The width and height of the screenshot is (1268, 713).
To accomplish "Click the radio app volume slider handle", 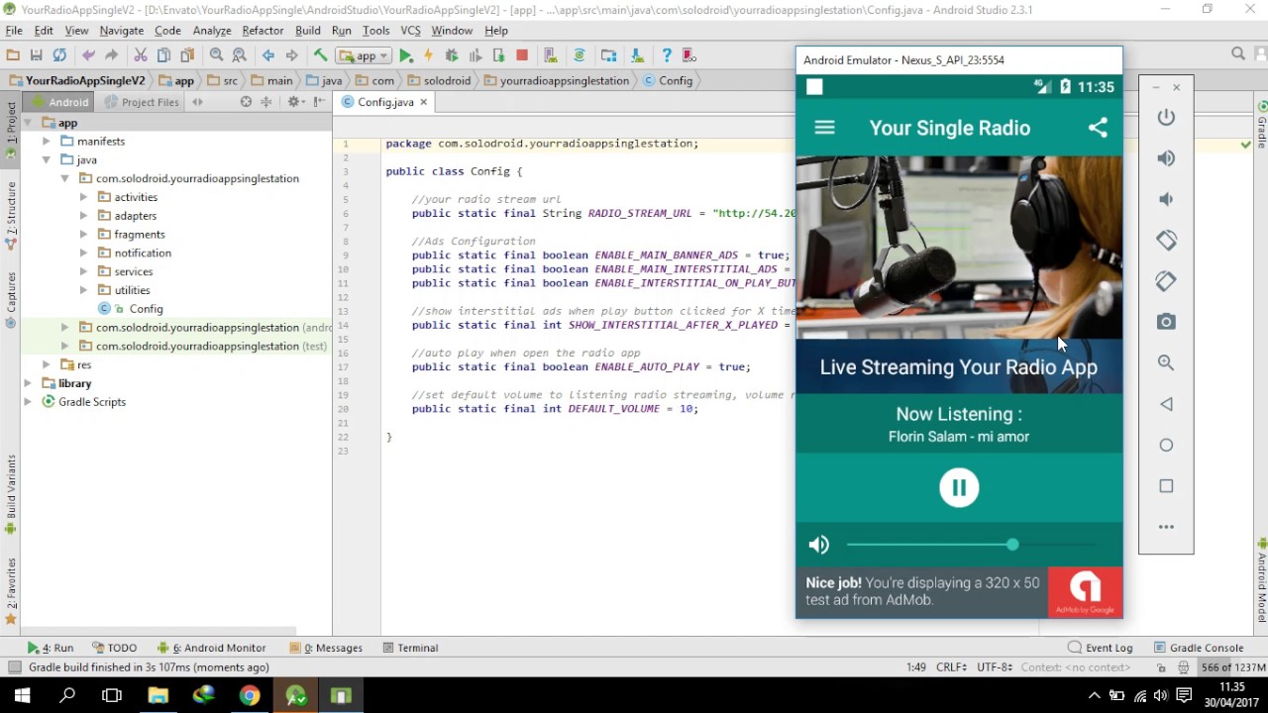I will pyautogui.click(x=1011, y=545).
